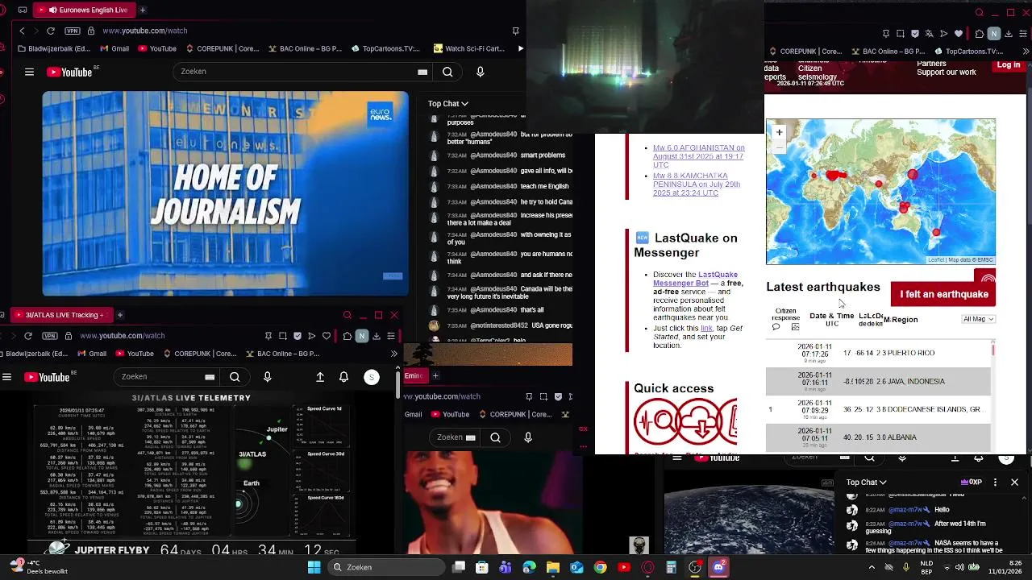Zoom in on the earthquake map
The width and height of the screenshot is (1032, 580).
[779, 132]
